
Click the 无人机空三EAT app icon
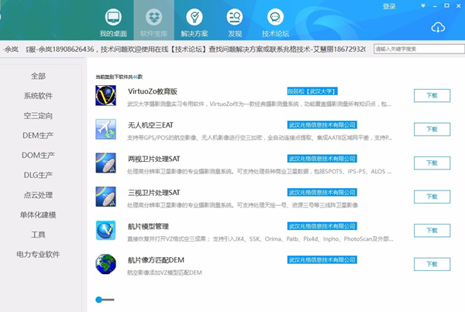coord(106,129)
